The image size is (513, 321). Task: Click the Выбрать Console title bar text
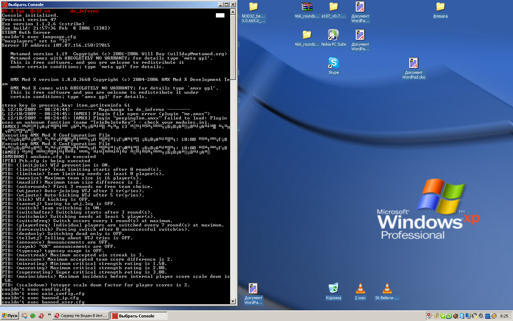[x=26, y=5]
